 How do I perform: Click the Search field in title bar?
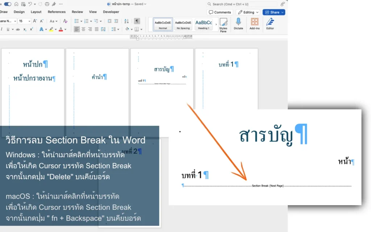click(x=242, y=4)
